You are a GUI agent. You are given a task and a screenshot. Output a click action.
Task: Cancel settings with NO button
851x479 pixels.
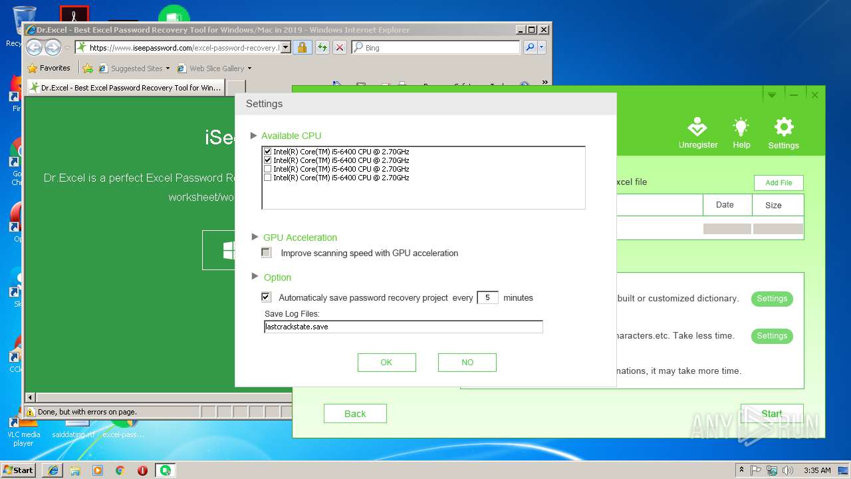467,363
